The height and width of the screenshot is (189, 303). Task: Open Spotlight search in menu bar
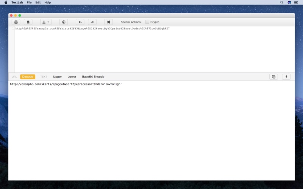point(282,3)
